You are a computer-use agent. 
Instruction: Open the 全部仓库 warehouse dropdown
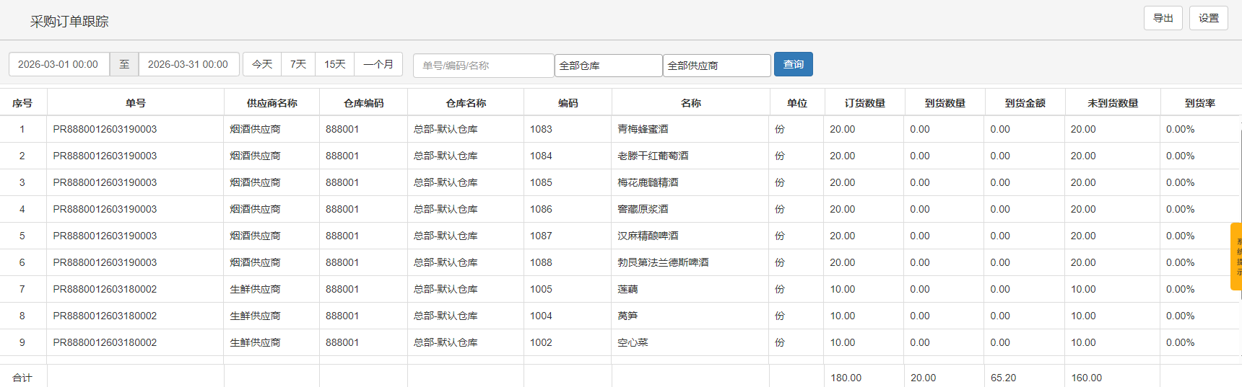click(x=608, y=66)
